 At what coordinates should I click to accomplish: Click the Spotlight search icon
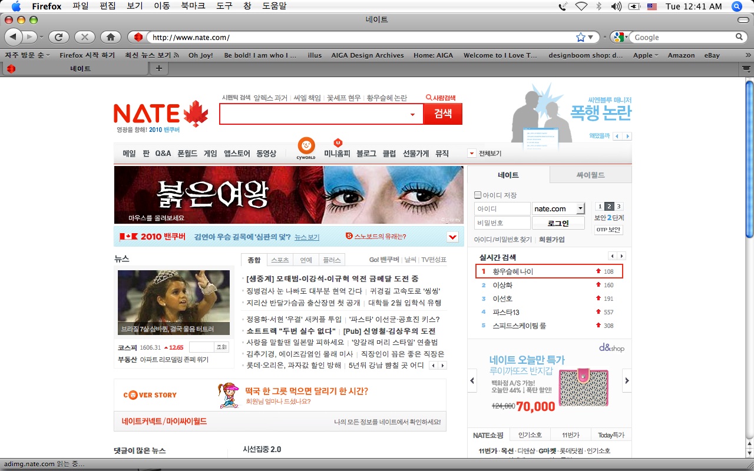tap(736, 6)
